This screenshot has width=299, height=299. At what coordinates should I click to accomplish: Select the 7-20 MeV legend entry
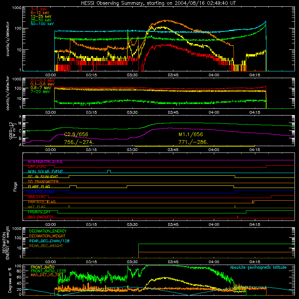40,92
